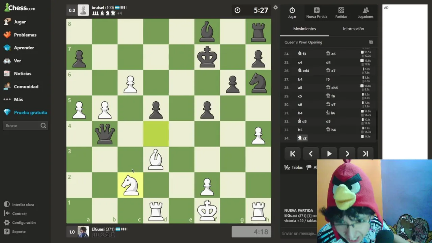
Task: Open the Partidas board icon
Action: pos(341,12)
